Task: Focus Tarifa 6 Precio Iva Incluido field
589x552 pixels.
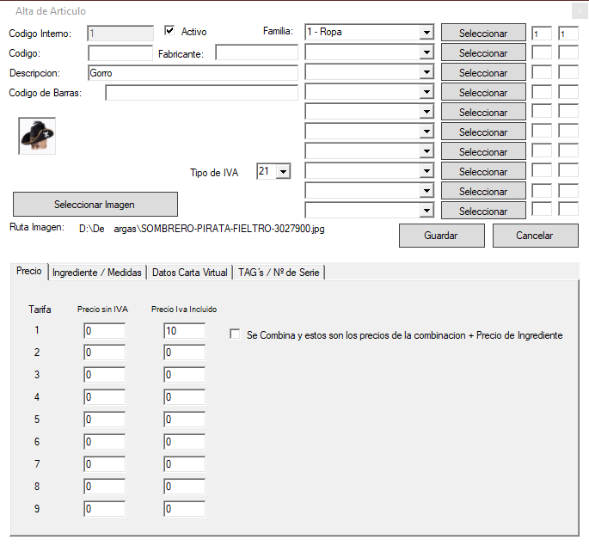Action: click(x=184, y=442)
